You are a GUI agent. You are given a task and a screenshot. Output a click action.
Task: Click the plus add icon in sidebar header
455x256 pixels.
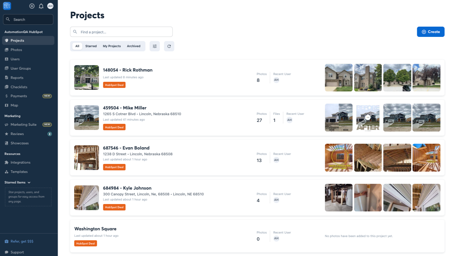click(x=32, y=6)
